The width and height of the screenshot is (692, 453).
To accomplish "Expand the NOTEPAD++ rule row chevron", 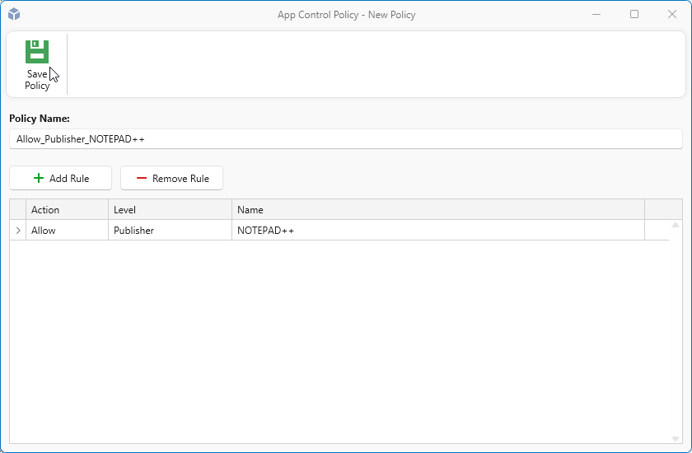I will pos(18,231).
